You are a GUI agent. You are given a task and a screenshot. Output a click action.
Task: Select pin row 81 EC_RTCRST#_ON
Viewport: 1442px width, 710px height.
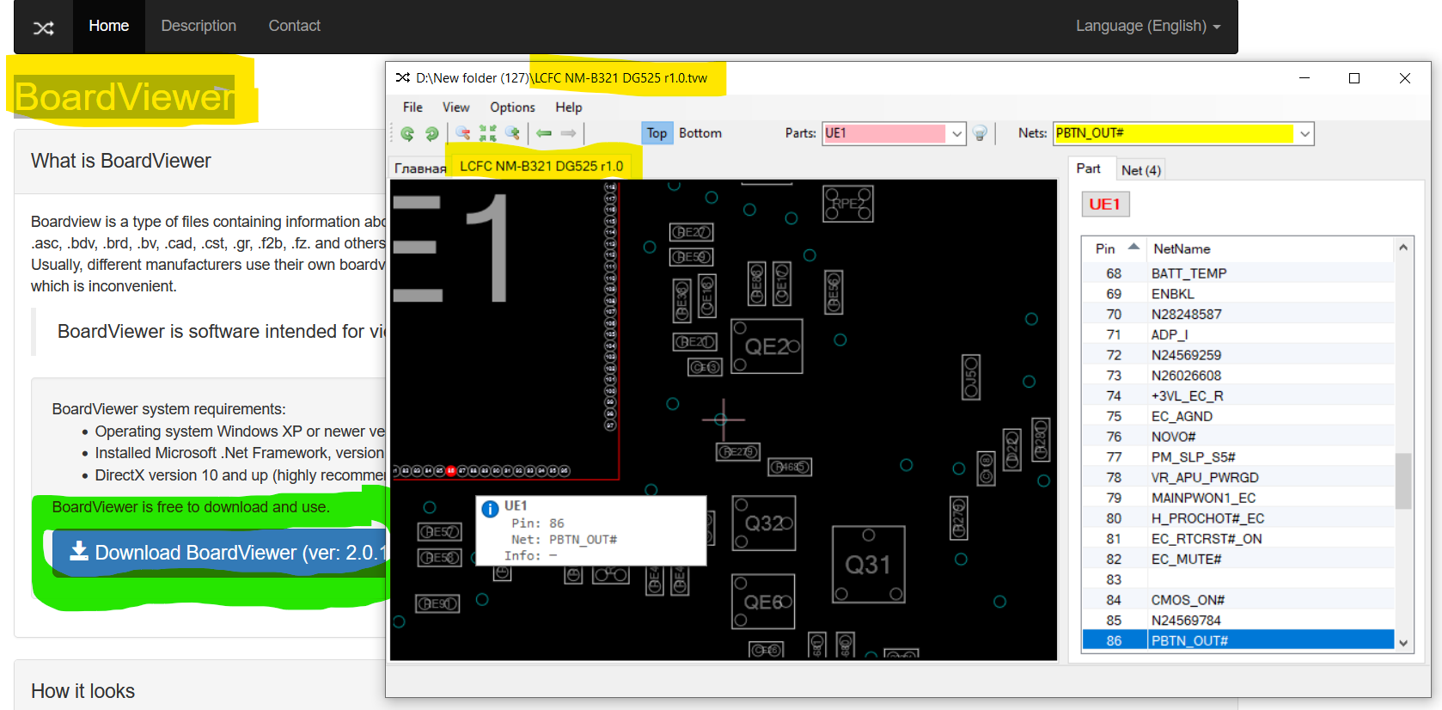1237,539
